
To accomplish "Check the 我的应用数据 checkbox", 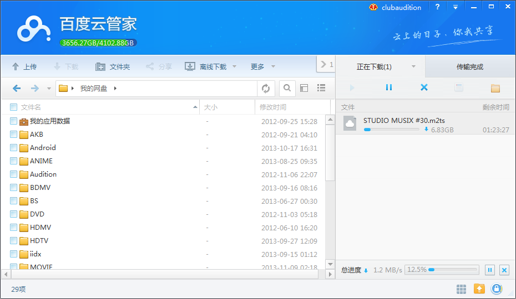I will (13, 121).
